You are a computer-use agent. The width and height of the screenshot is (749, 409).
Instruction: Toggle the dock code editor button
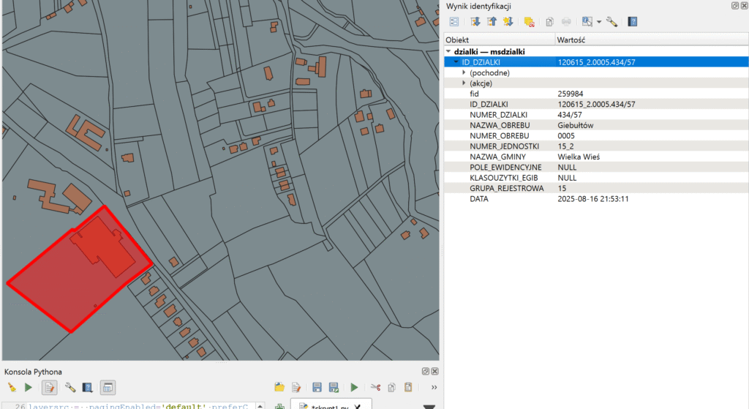tap(107, 387)
